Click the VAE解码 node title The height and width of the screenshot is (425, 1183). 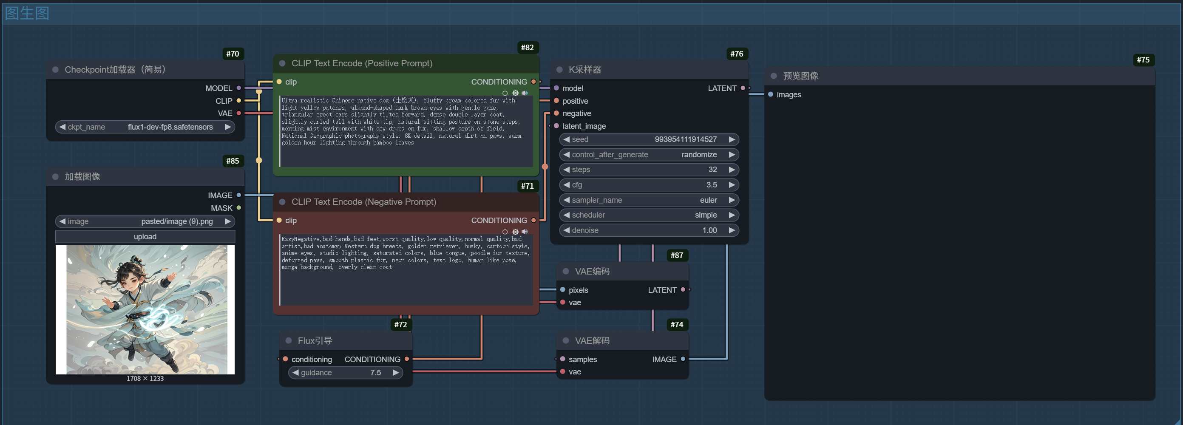click(592, 340)
